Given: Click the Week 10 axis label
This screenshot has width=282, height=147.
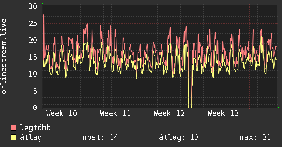Looking at the screenshot, I should pos(62,113).
